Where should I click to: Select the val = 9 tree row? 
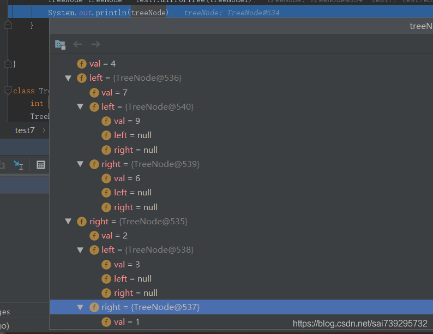tap(127, 121)
